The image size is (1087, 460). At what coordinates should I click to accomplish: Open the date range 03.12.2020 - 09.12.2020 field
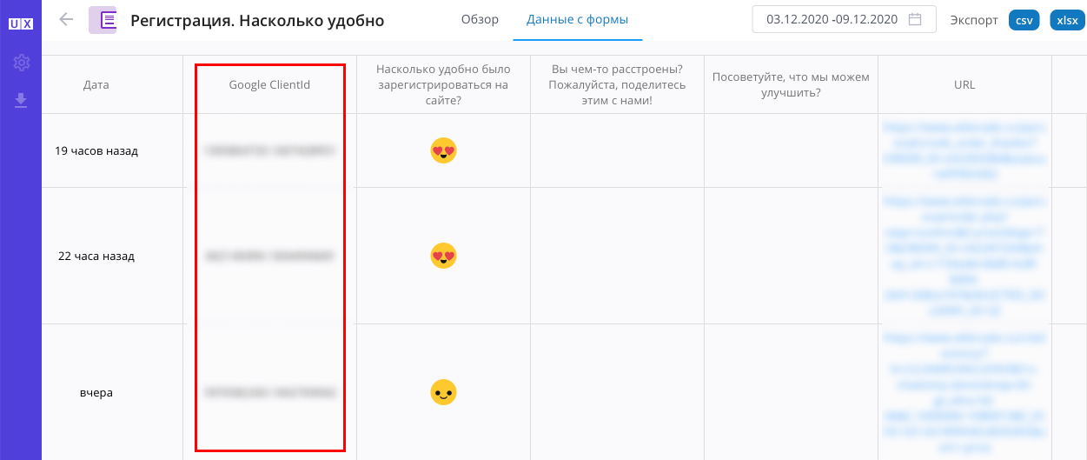(x=844, y=19)
